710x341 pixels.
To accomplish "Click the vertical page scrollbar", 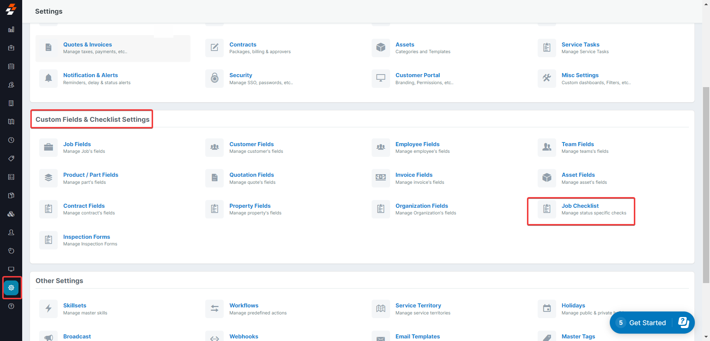I will [x=706, y=185].
